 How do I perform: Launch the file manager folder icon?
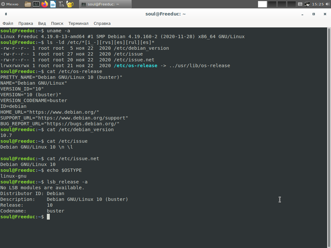click(x=28, y=4)
